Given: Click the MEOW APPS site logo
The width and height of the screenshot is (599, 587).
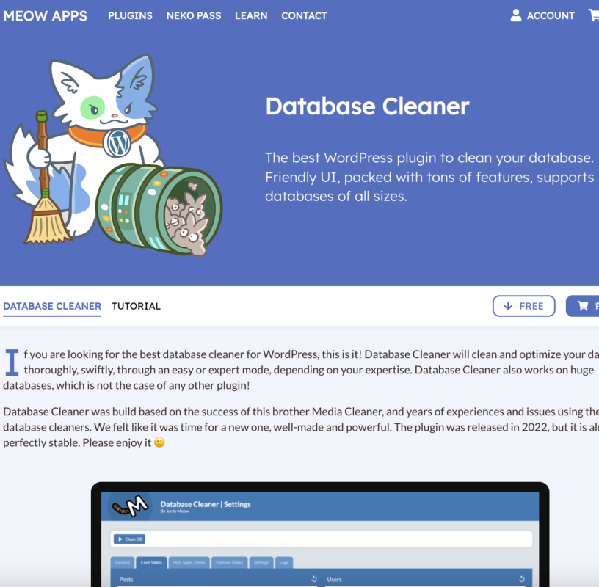Looking at the screenshot, I should click(46, 15).
